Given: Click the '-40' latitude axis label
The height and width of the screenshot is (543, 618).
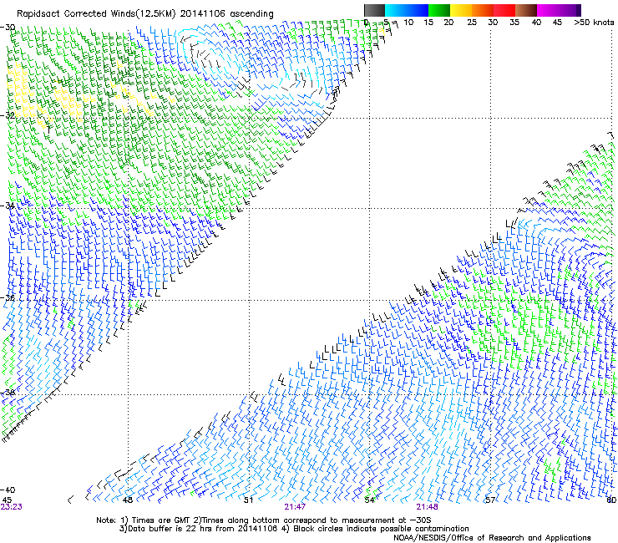Looking at the screenshot, I should (x=8, y=490).
